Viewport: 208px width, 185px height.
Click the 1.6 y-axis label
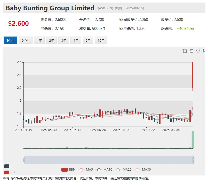click(19, 126)
